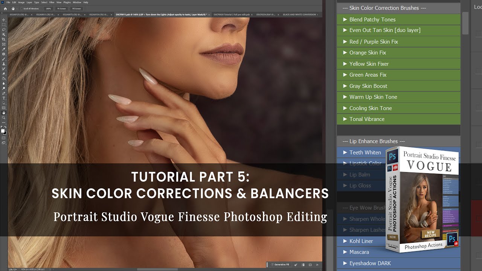Select the Eyeshadow DARK action

[399, 263]
